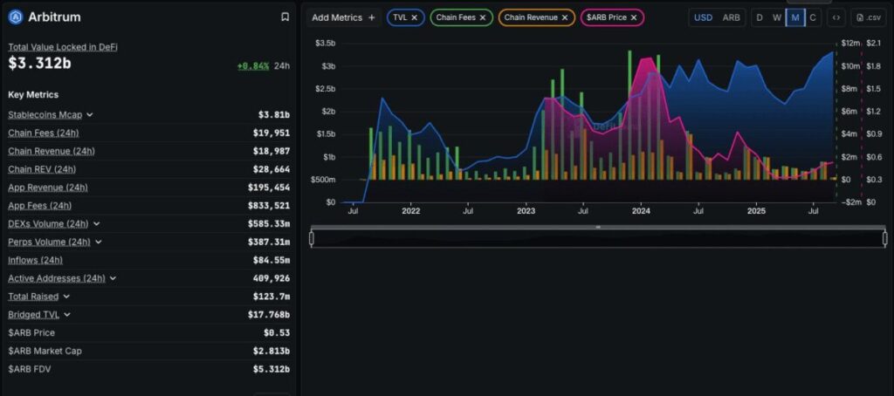The height and width of the screenshot is (396, 894).
Task: Click the Total Value Locked in DeFi link
Action: (x=62, y=47)
